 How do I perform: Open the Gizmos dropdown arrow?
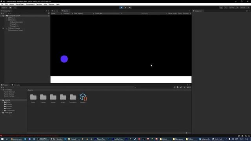[x=190, y=13]
